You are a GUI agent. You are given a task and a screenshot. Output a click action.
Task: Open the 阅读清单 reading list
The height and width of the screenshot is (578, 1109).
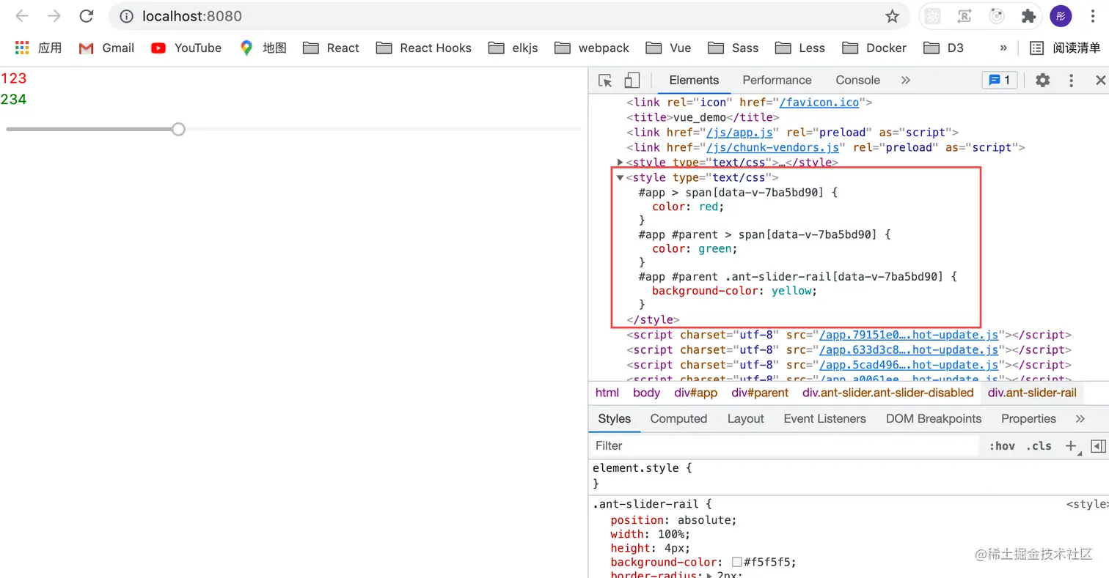[1065, 48]
